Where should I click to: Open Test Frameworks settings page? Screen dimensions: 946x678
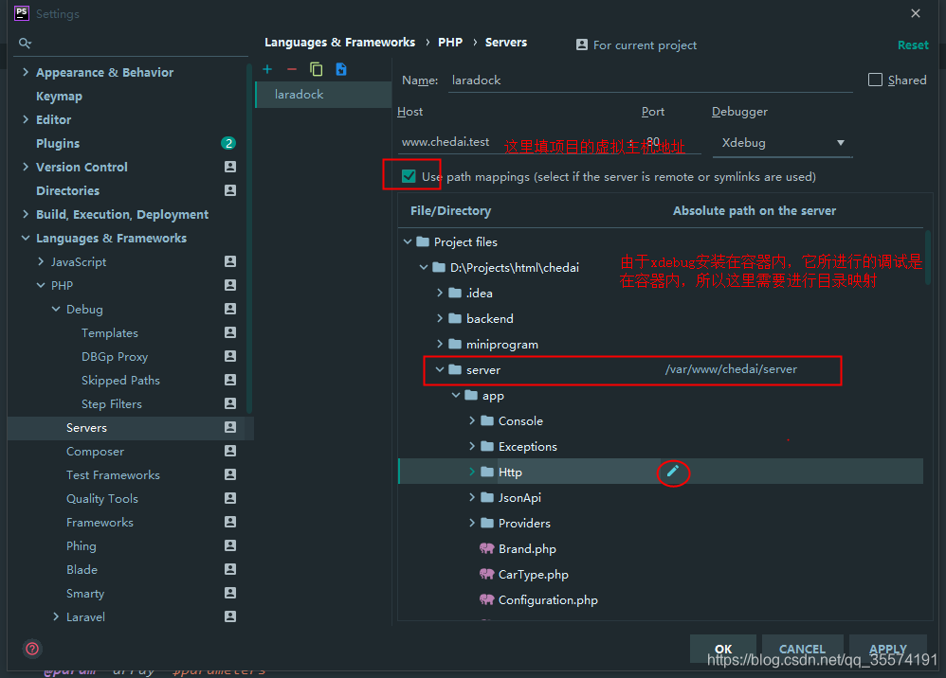tap(113, 475)
